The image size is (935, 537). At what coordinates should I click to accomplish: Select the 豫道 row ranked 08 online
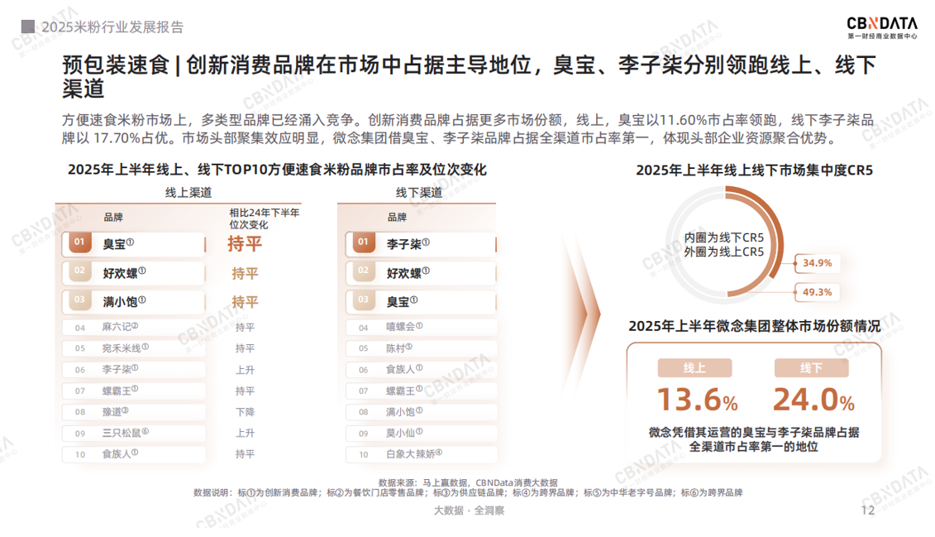[x=134, y=412]
